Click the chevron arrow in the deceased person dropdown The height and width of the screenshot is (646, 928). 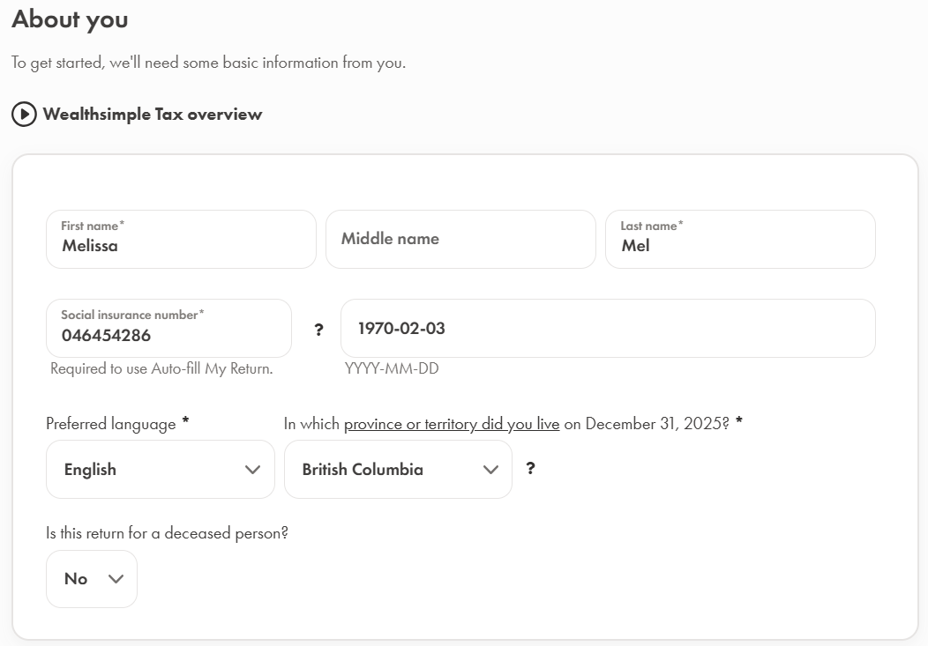coord(116,579)
